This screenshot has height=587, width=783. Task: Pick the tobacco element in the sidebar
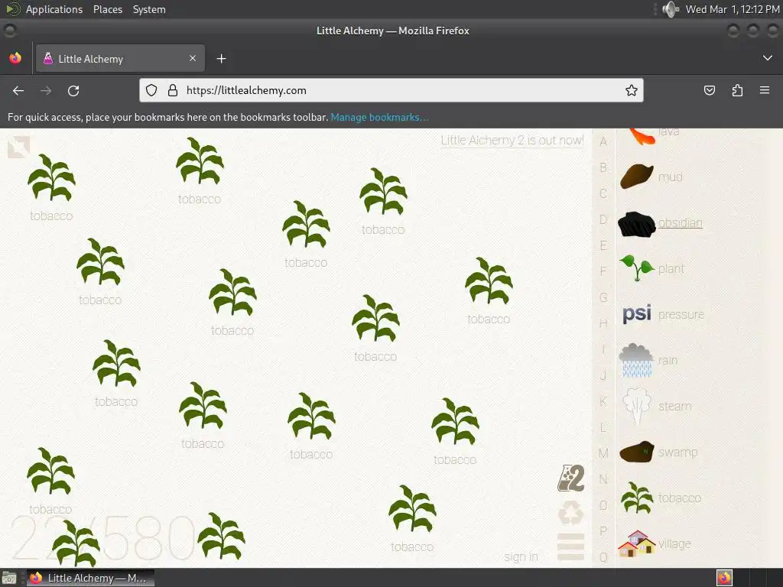pos(661,498)
